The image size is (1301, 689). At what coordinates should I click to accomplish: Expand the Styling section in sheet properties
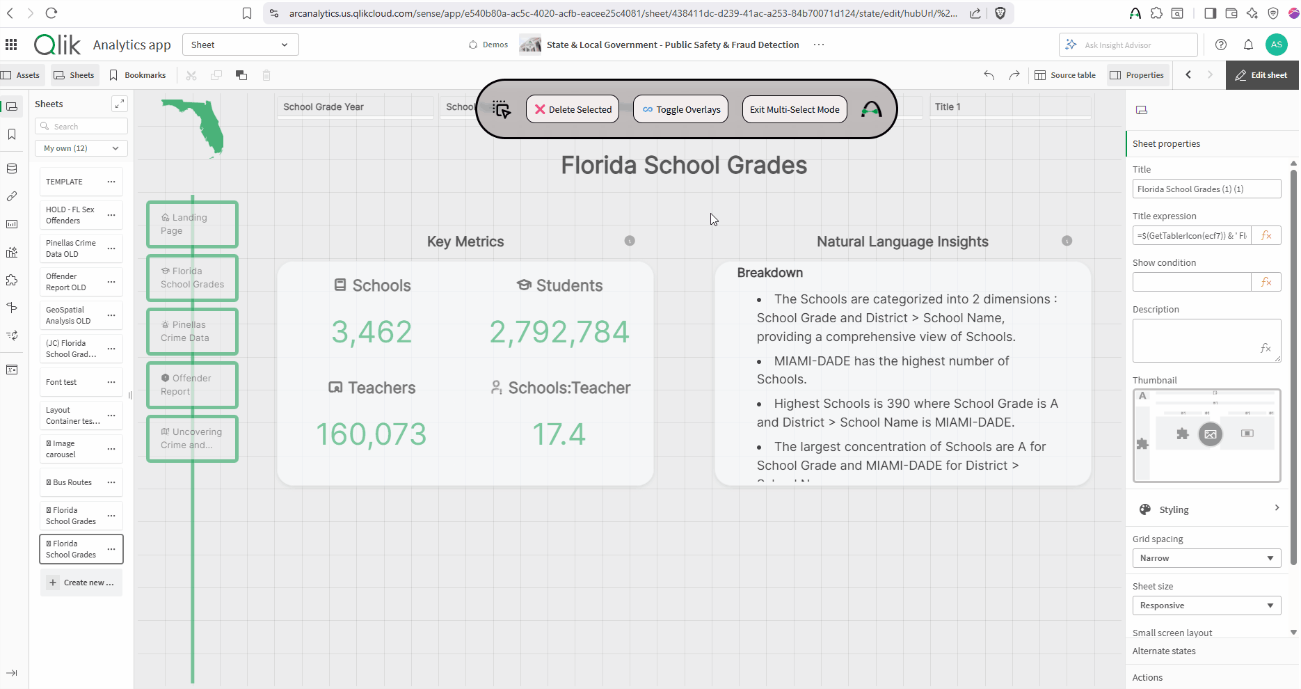1207,509
